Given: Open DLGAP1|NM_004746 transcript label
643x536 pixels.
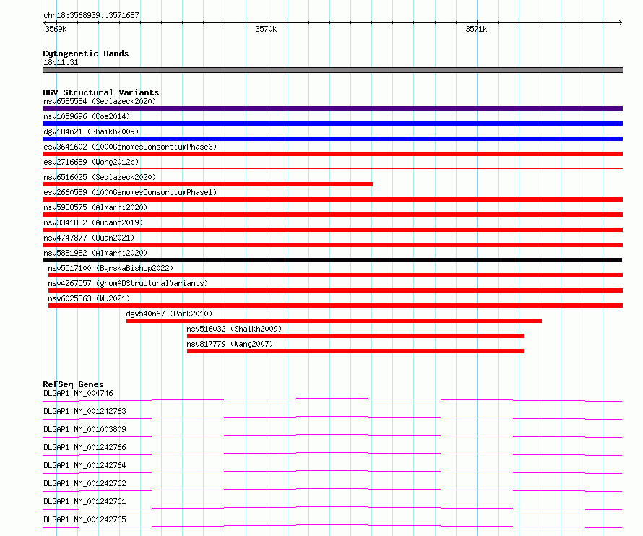Looking at the screenshot, I should [78, 393].
